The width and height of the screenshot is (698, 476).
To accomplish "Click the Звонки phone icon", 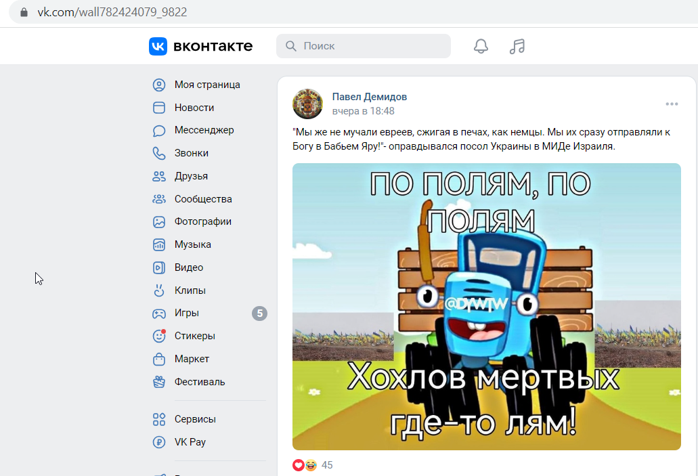I will click(159, 153).
